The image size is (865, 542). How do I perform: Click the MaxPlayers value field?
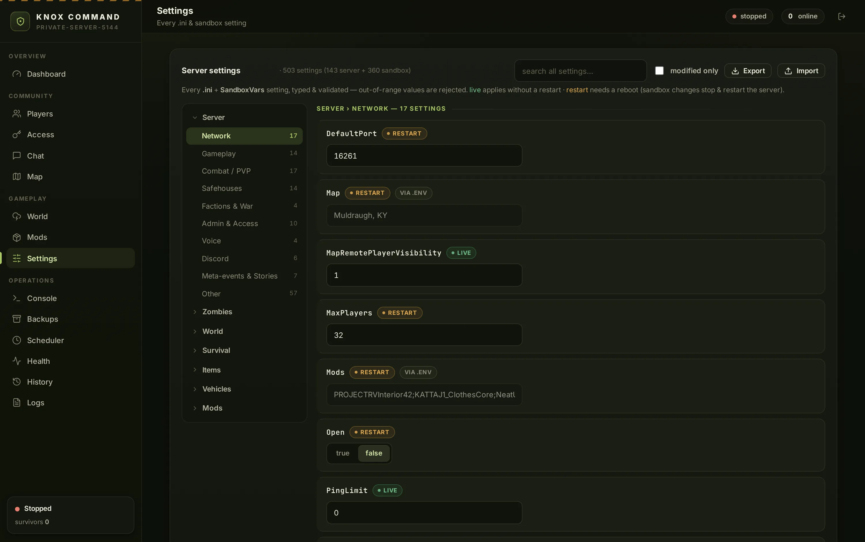click(424, 335)
